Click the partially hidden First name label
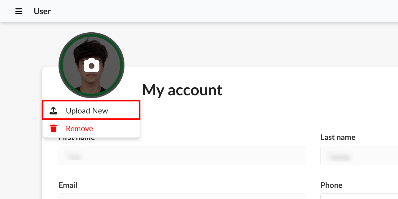 77,138
